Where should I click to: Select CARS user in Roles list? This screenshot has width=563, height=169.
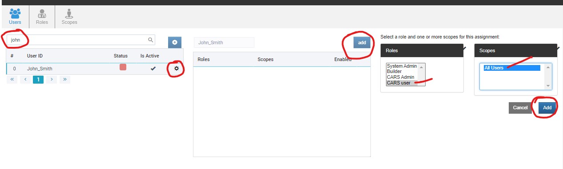point(399,83)
